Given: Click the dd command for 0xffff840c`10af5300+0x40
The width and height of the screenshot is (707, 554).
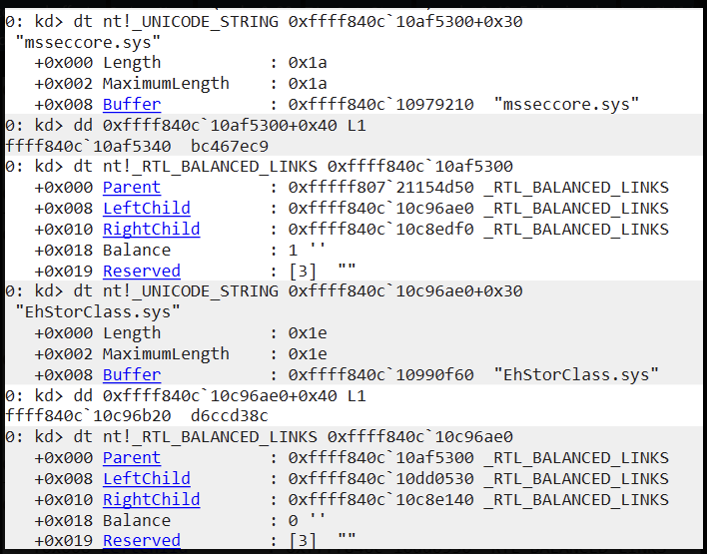Looking at the screenshot, I should (233, 126).
